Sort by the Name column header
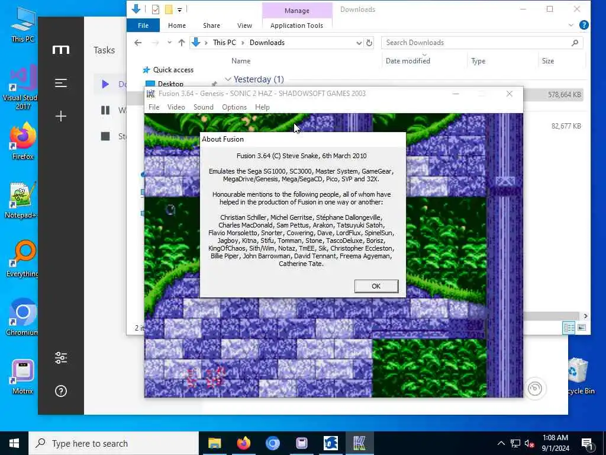The width and height of the screenshot is (606, 455). pos(241,61)
